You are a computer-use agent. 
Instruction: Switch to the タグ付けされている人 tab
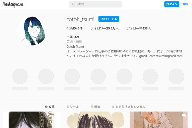pyautogui.click(x=129, y=107)
